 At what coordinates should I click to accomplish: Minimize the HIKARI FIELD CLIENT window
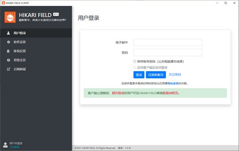[217, 3]
